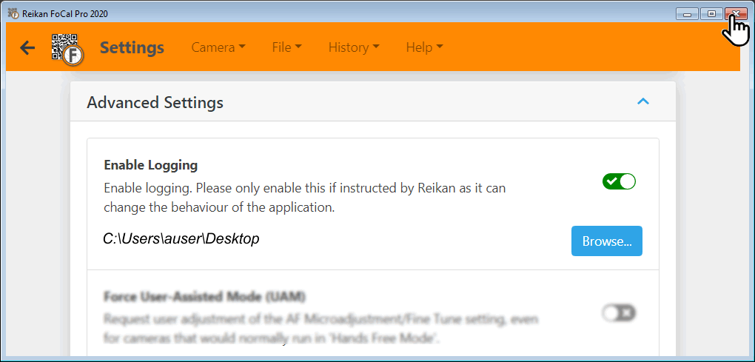Open the Help menu
Screen dimensions: 755x362
click(x=424, y=47)
